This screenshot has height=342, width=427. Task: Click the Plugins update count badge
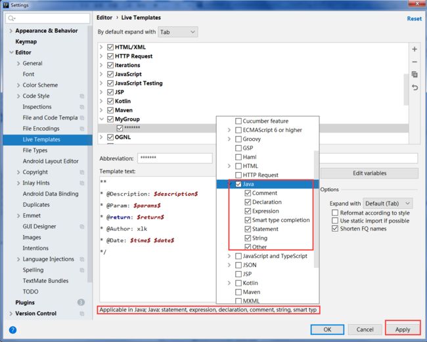tap(81, 302)
